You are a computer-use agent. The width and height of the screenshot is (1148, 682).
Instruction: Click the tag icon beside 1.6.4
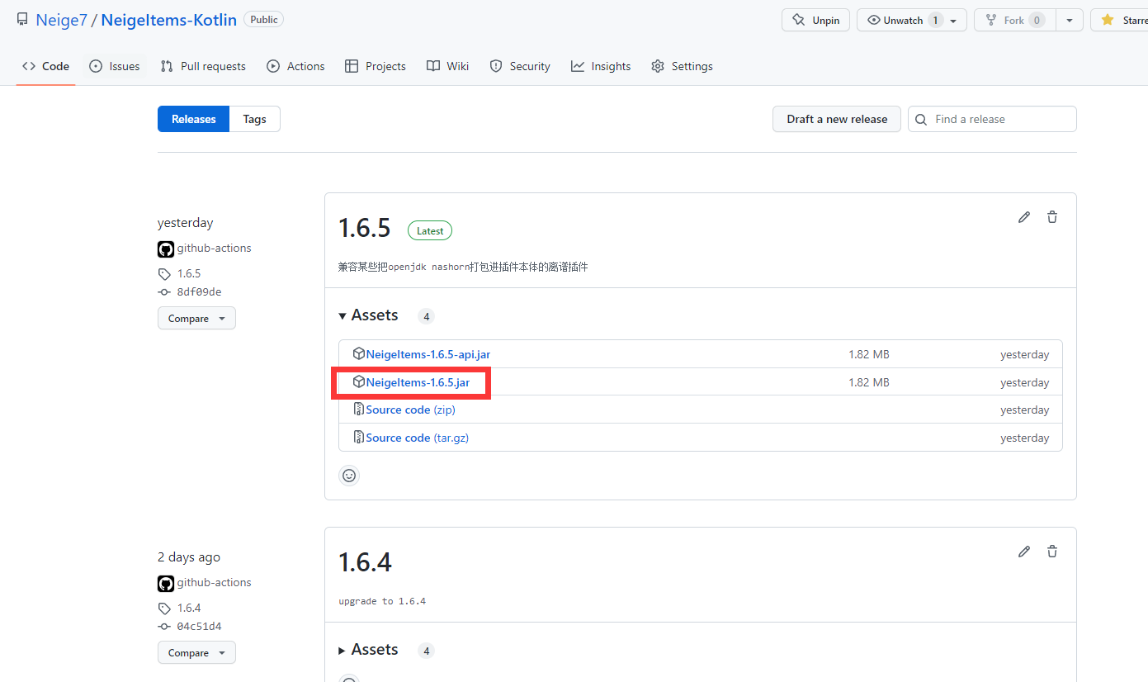tap(165, 609)
